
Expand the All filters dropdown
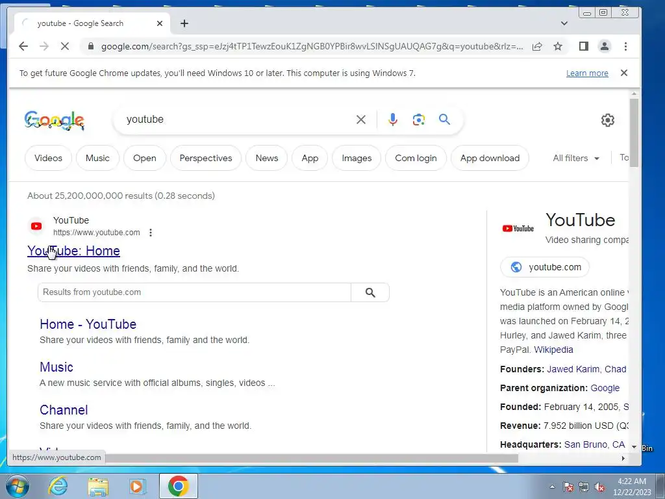click(x=576, y=158)
